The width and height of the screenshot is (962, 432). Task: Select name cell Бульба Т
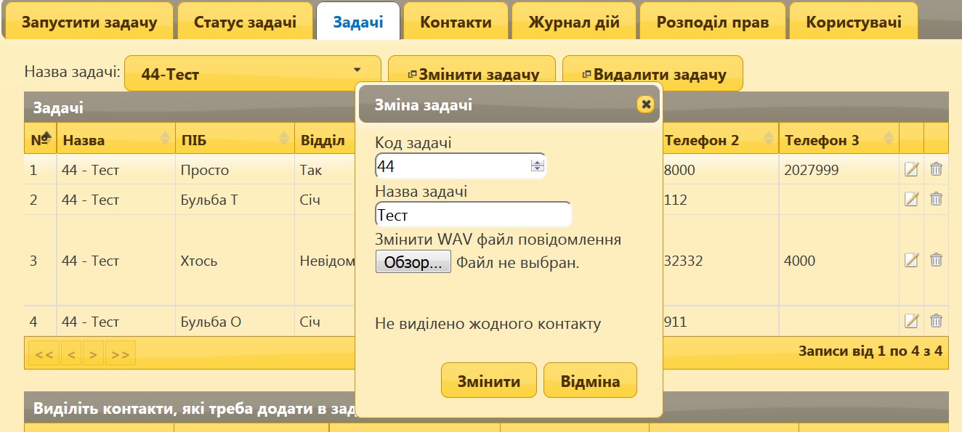(235, 199)
